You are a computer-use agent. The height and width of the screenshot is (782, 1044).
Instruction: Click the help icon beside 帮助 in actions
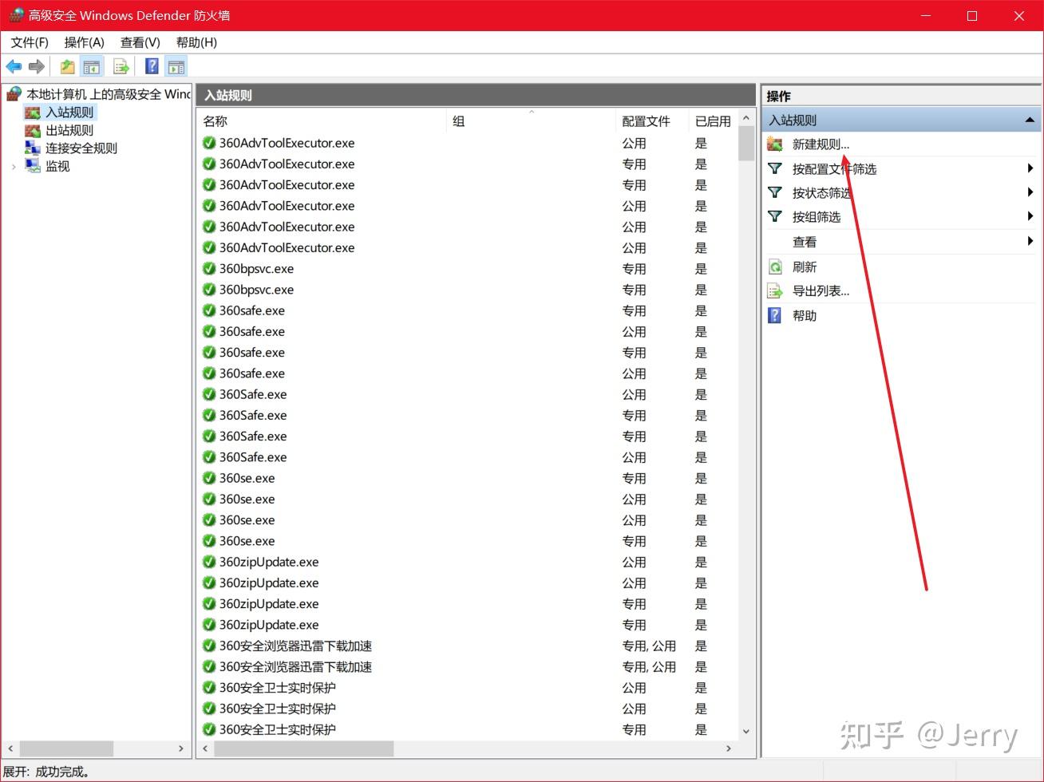point(775,315)
